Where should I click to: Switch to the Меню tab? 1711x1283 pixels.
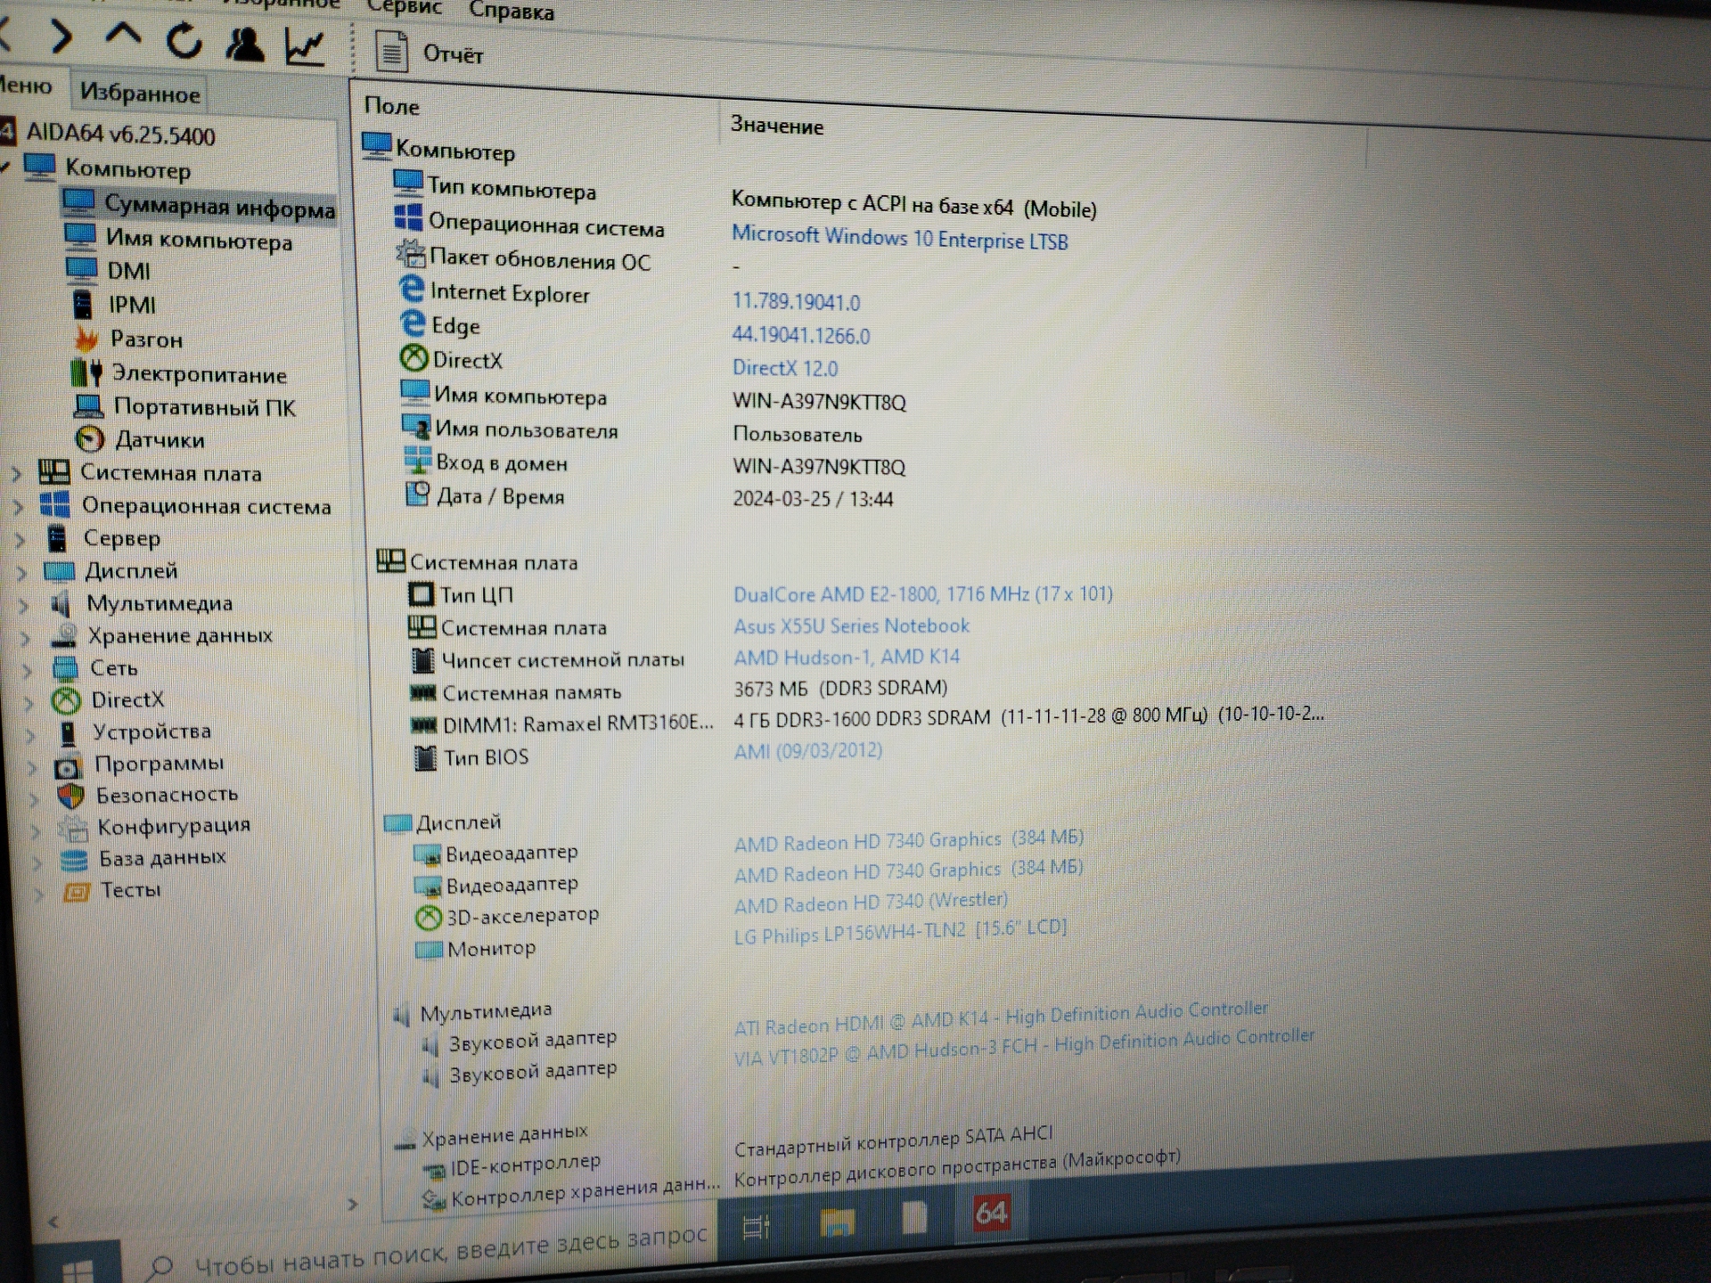click(25, 86)
